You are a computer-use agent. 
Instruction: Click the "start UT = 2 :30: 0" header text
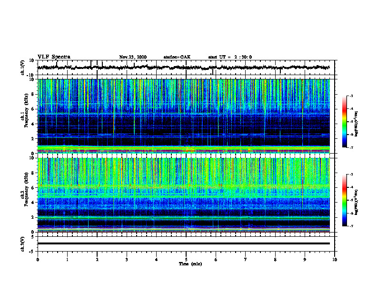coord(230,57)
